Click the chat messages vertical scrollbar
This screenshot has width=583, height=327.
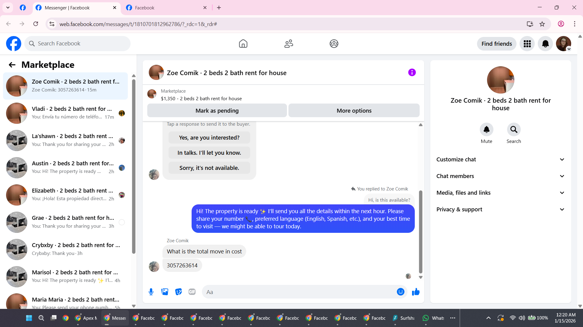421,232
